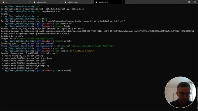Viewport: 198px width, 111px height.
Task: Click 'heroku create' command text
Action: [x=63, y=41]
